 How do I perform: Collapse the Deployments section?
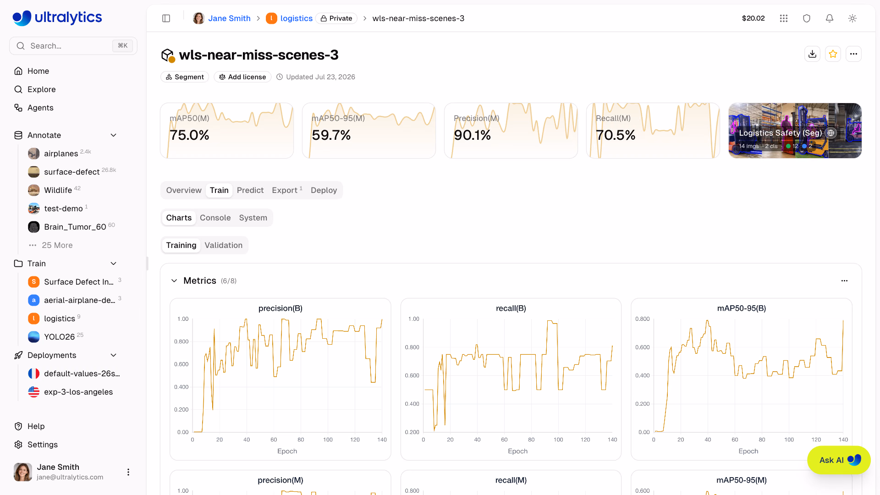click(x=114, y=355)
